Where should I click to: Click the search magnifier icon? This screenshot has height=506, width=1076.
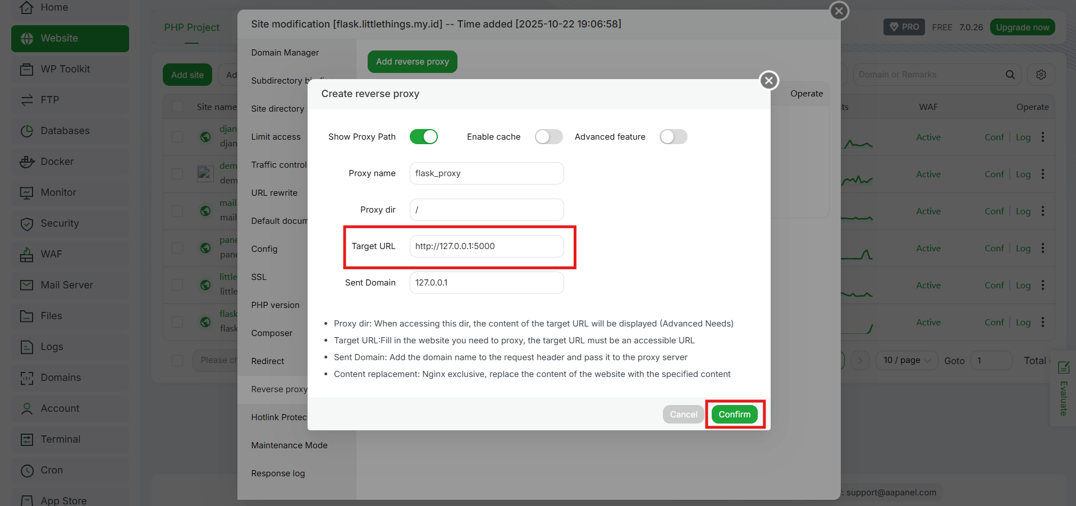click(x=1010, y=75)
